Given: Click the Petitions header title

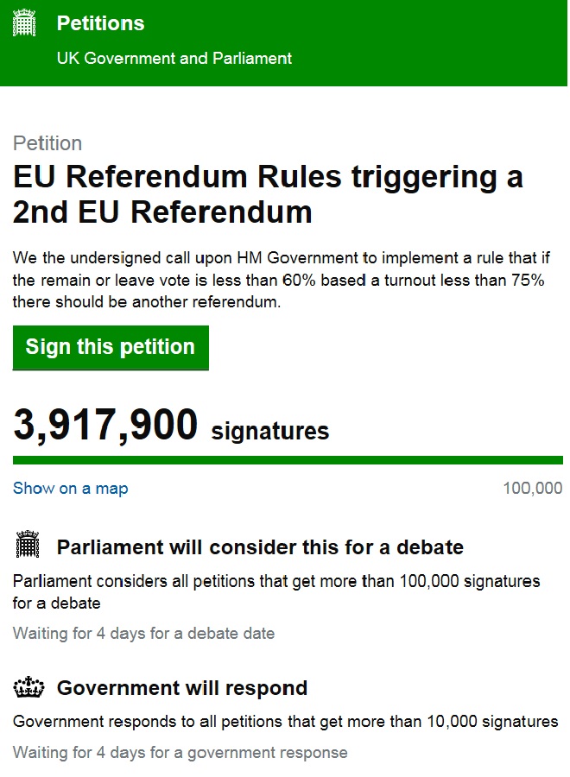Looking at the screenshot, I should pyautogui.click(x=100, y=23).
